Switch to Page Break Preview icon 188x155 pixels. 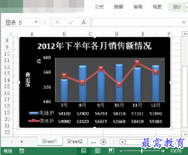click(x=111, y=151)
